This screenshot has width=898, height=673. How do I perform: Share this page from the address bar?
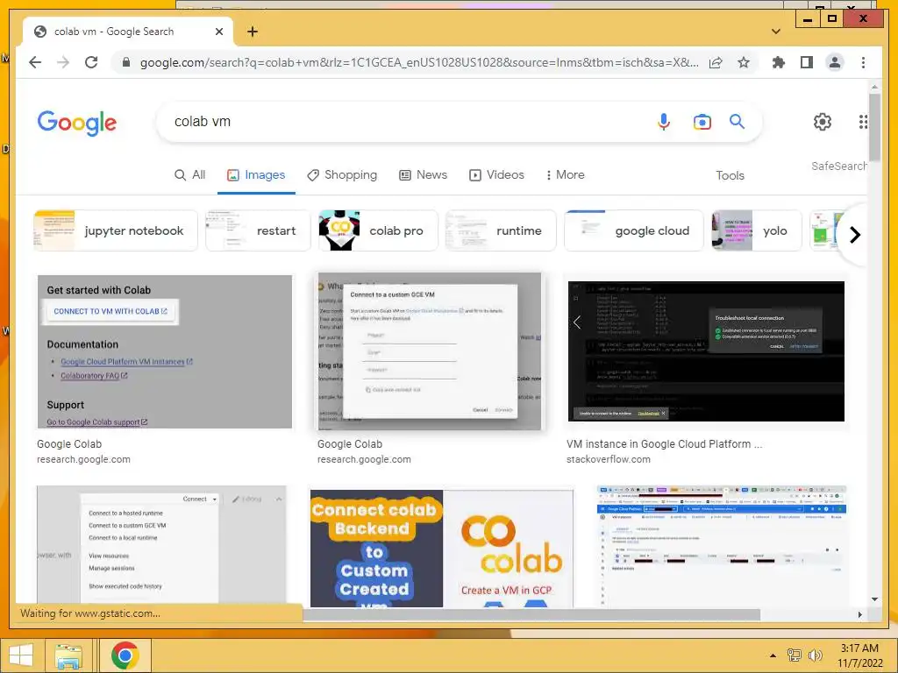click(x=716, y=62)
